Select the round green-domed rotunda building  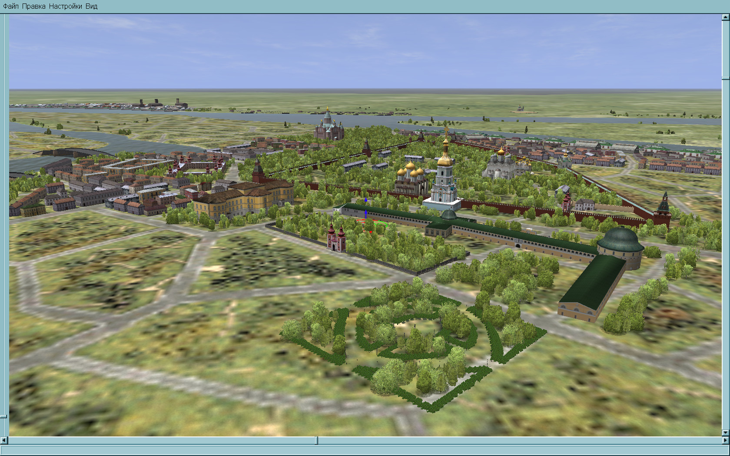coord(620,247)
